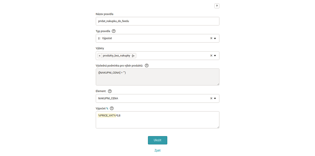Clear the Typ pravidla selection
This screenshot has width=315, height=156.
211,38
